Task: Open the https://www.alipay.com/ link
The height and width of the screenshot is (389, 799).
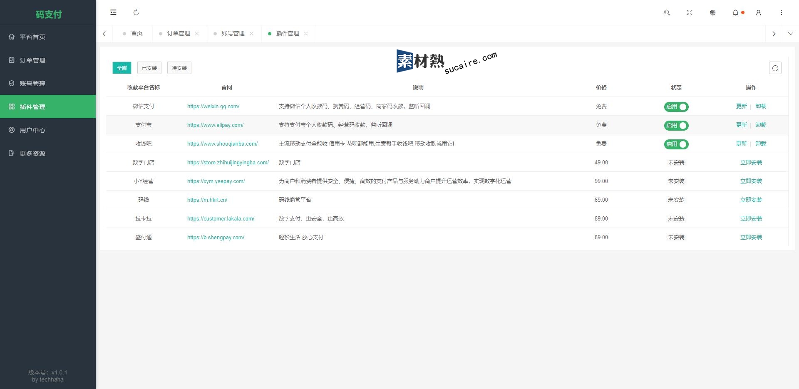Action: [x=215, y=125]
